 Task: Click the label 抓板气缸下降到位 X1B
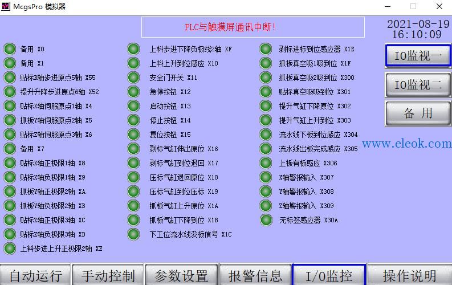(x=184, y=220)
